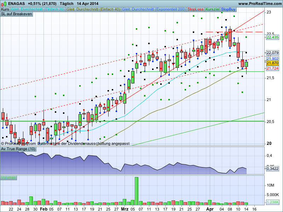Click the 0,3422 ATR value label
This screenshot has height=212, width=283.
click(x=272, y=169)
